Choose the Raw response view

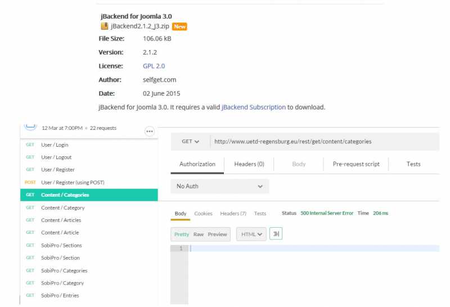tap(199, 234)
